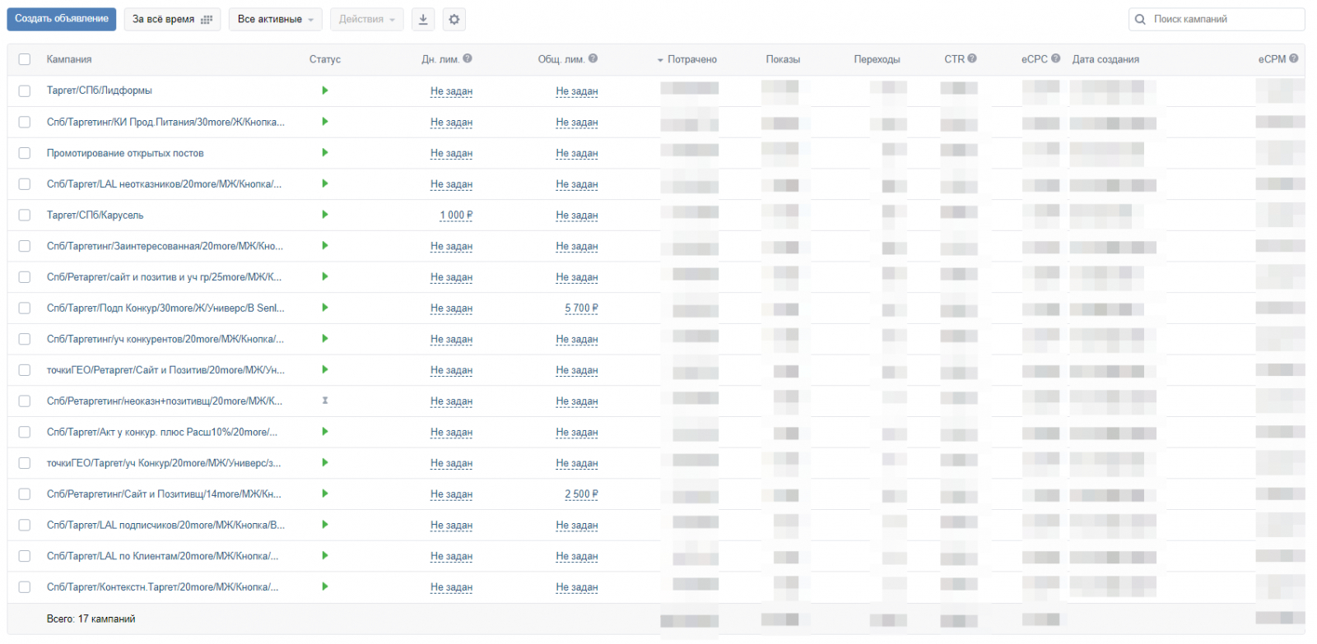This screenshot has width=1317, height=644.
Task: Click help icon next to Общ. лим.
Action: 593,58
